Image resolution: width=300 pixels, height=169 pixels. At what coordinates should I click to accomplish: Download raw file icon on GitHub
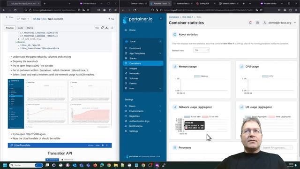click(x=107, y=28)
